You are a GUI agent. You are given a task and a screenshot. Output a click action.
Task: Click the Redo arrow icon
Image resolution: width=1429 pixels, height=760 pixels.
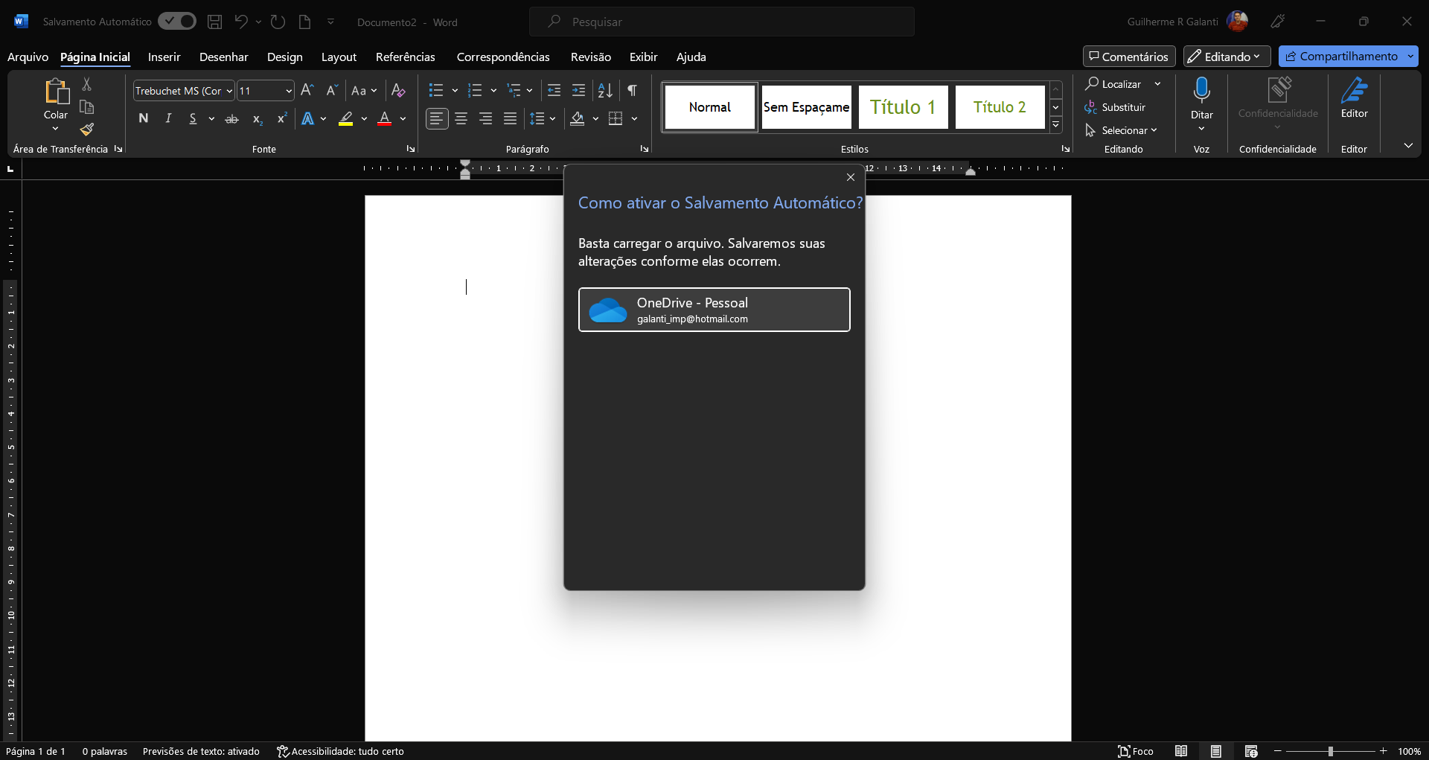278,22
